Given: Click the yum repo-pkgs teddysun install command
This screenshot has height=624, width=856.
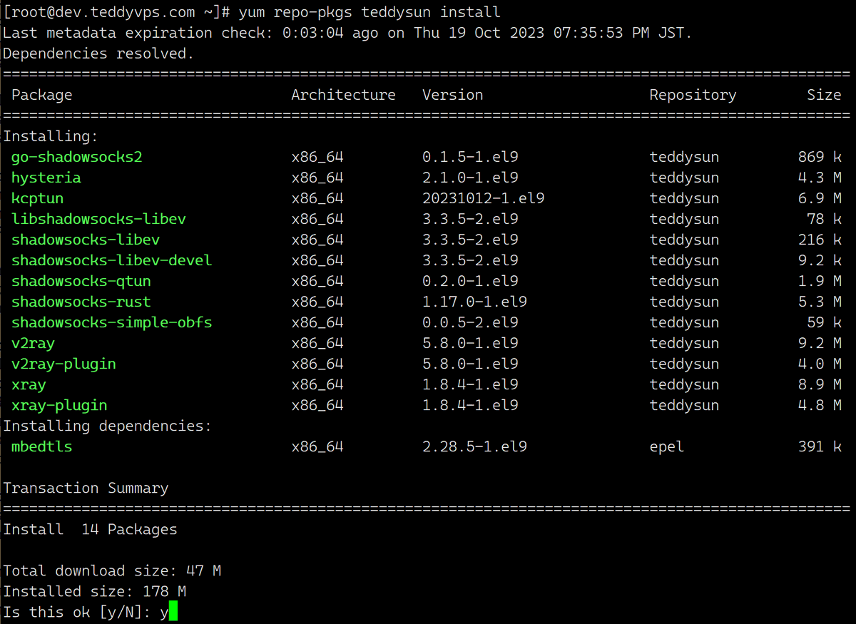Looking at the screenshot, I should tap(370, 12).
